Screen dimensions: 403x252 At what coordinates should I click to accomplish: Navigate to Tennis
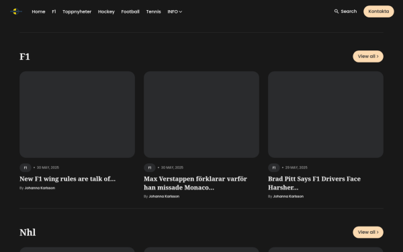click(x=153, y=11)
